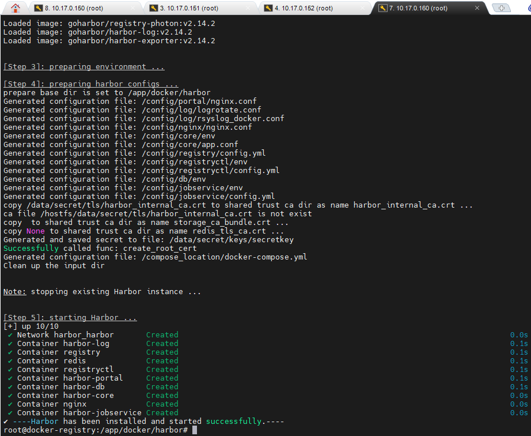Click the 'prepare base dir is set to /app/docker/harbor' line
The height and width of the screenshot is (436, 531).
pyautogui.click(x=107, y=92)
